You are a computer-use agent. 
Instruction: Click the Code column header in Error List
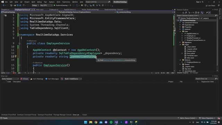pos(9,82)
